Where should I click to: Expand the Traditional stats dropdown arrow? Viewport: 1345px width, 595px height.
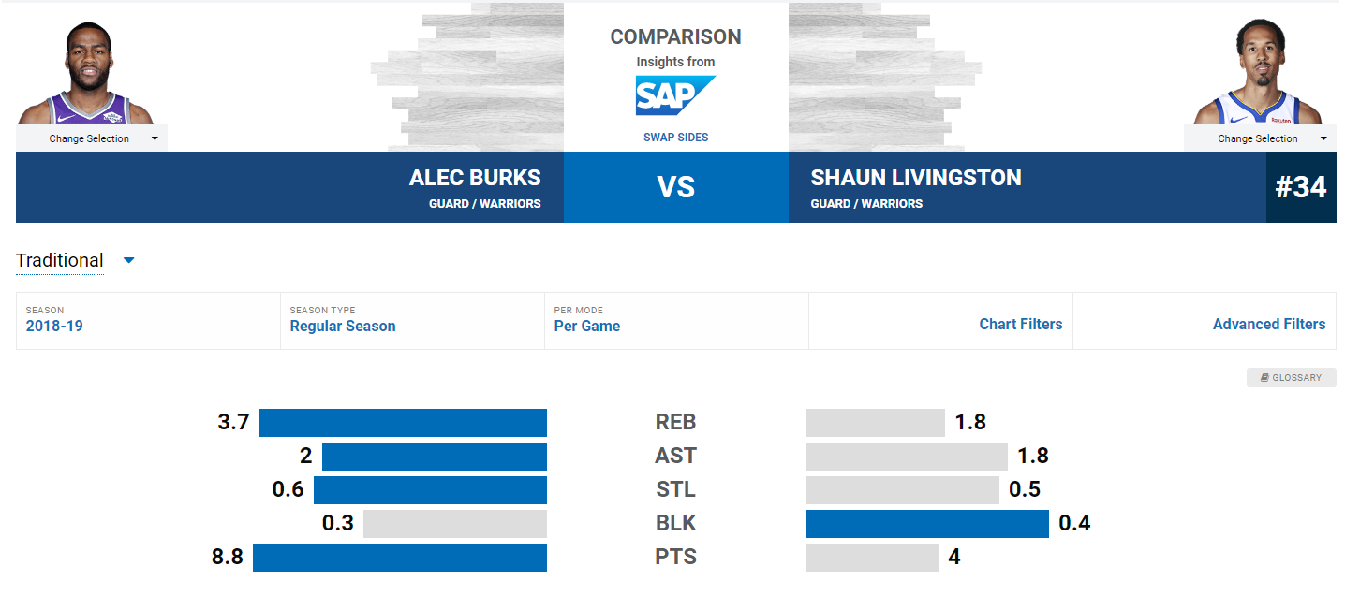click(129, 260)
